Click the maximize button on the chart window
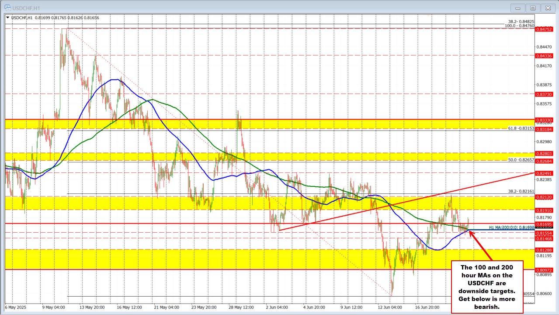 [533, 7]
